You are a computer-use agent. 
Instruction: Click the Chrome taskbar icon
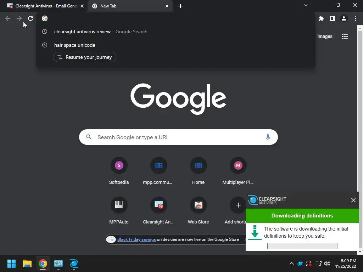click(43, 263)
